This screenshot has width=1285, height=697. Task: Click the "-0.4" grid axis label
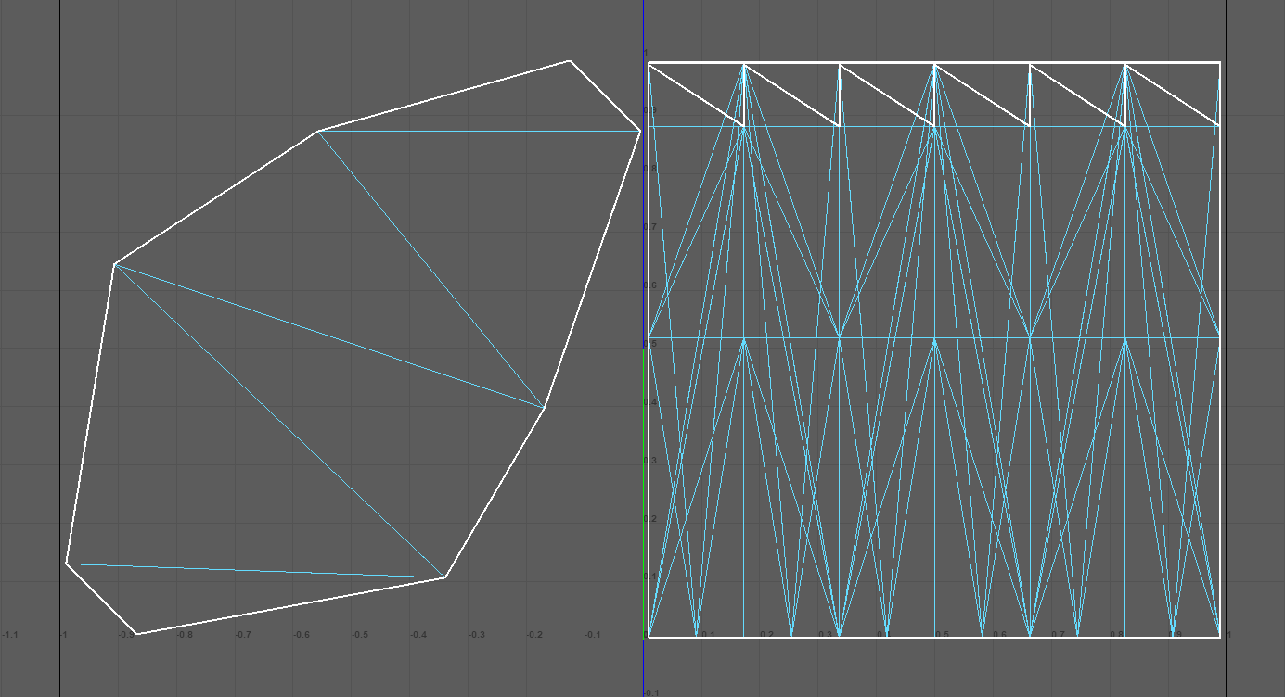tap(418, 635)
